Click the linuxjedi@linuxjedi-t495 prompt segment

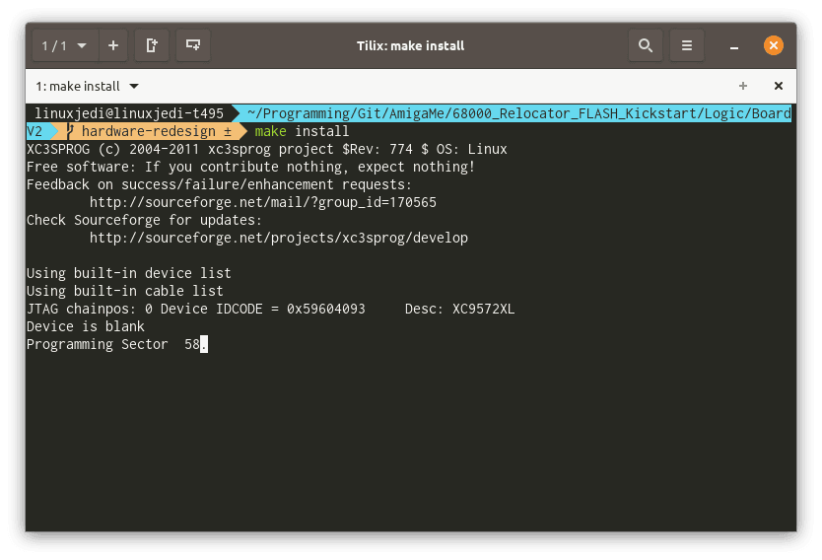tap(129, 113)
